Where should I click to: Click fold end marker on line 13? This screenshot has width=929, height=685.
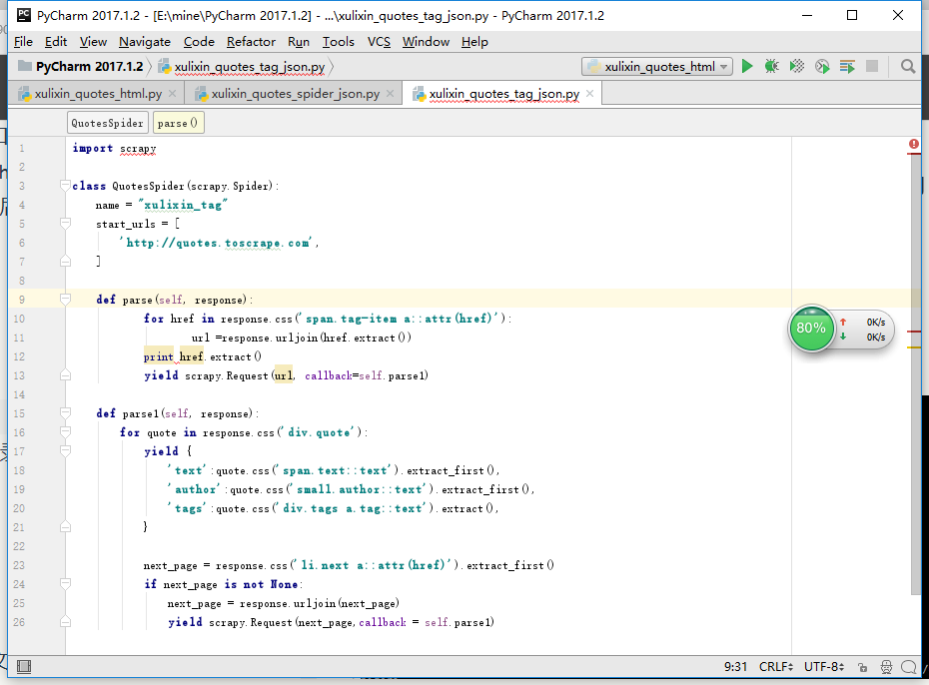65,375
